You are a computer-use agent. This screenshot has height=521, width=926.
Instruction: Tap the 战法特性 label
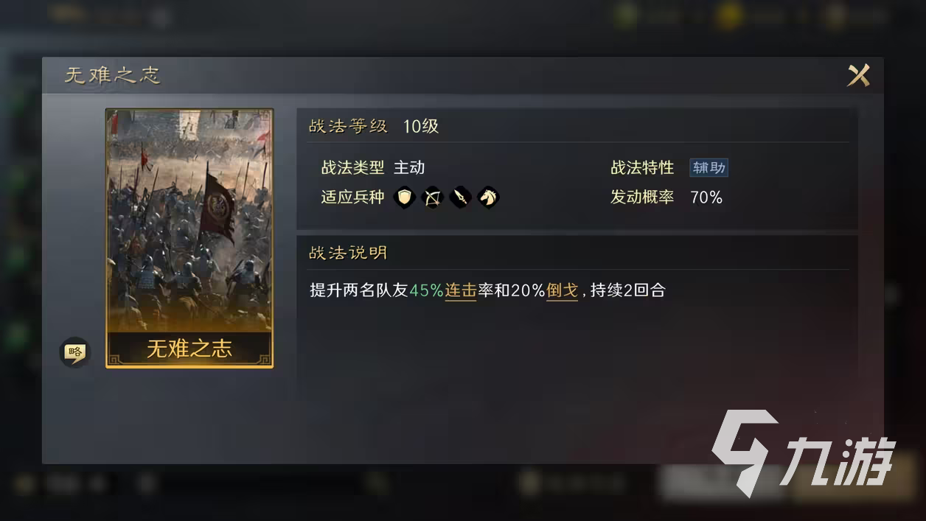(x=642, y=167)
